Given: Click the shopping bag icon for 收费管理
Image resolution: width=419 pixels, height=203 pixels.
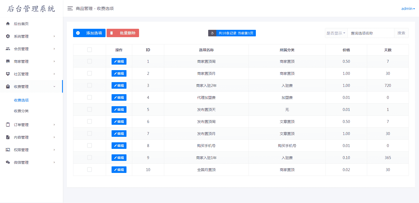Looking at the screenshot, I should tap(8, 86).
